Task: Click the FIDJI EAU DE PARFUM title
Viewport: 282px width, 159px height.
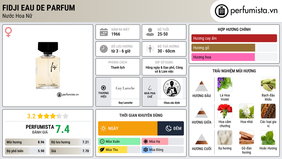Action: (x=39, y=8)
